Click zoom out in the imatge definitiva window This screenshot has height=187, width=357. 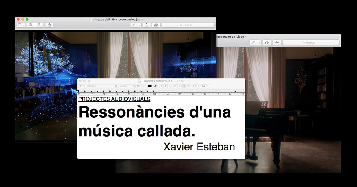pyautogui.click(x=31, y=25)
